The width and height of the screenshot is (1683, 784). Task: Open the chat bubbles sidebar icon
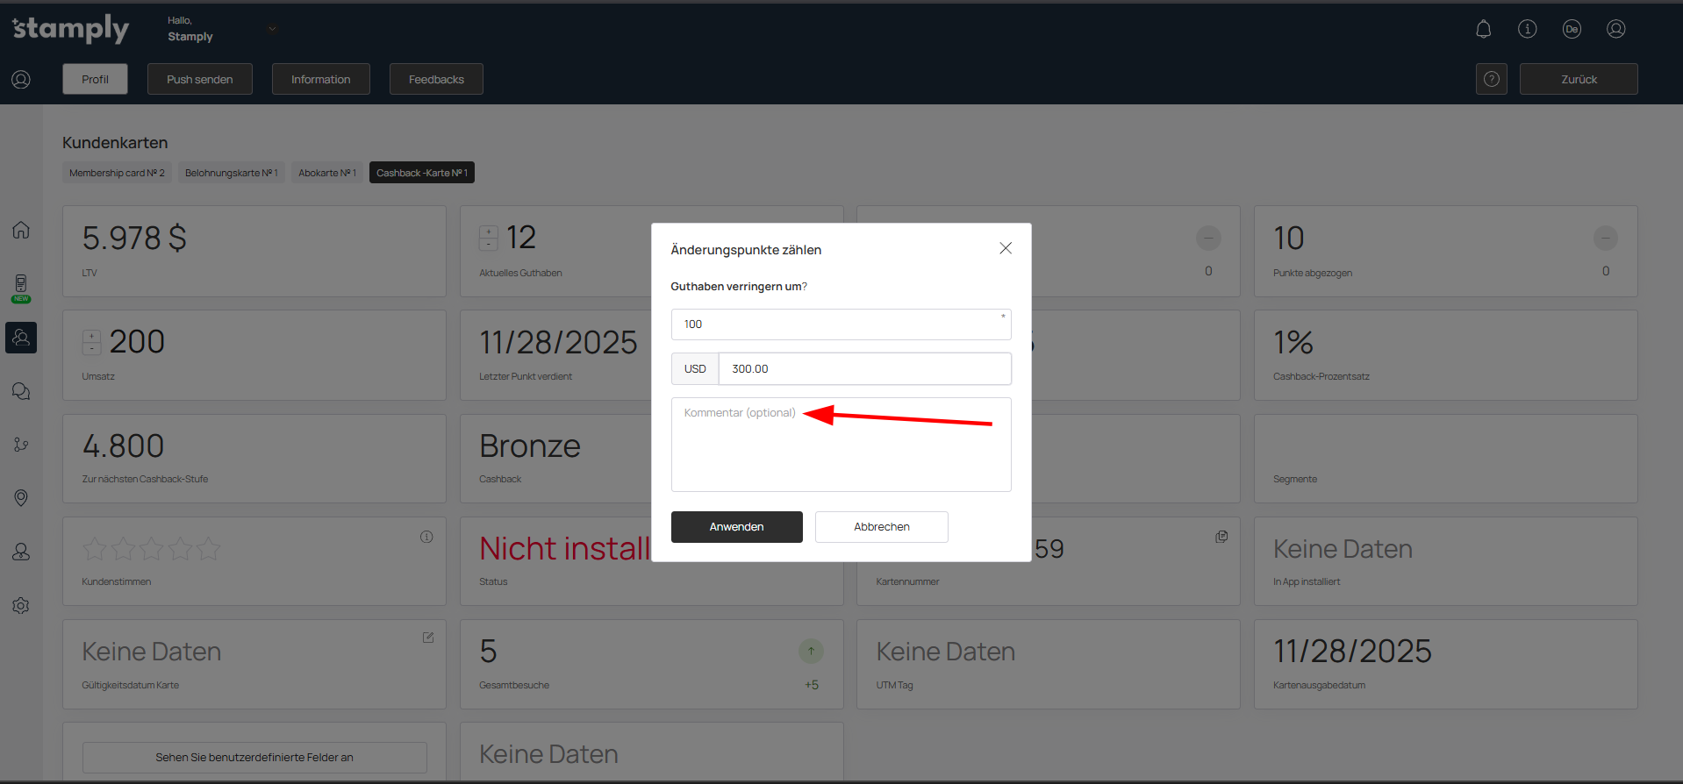(x=21, y=391)
